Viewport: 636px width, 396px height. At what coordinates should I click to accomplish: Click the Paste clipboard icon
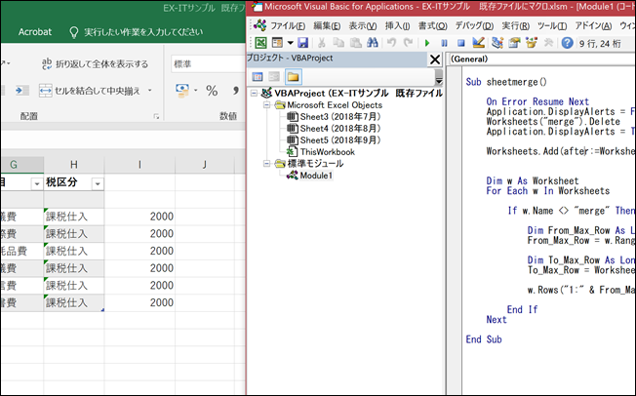pos(355,43)
